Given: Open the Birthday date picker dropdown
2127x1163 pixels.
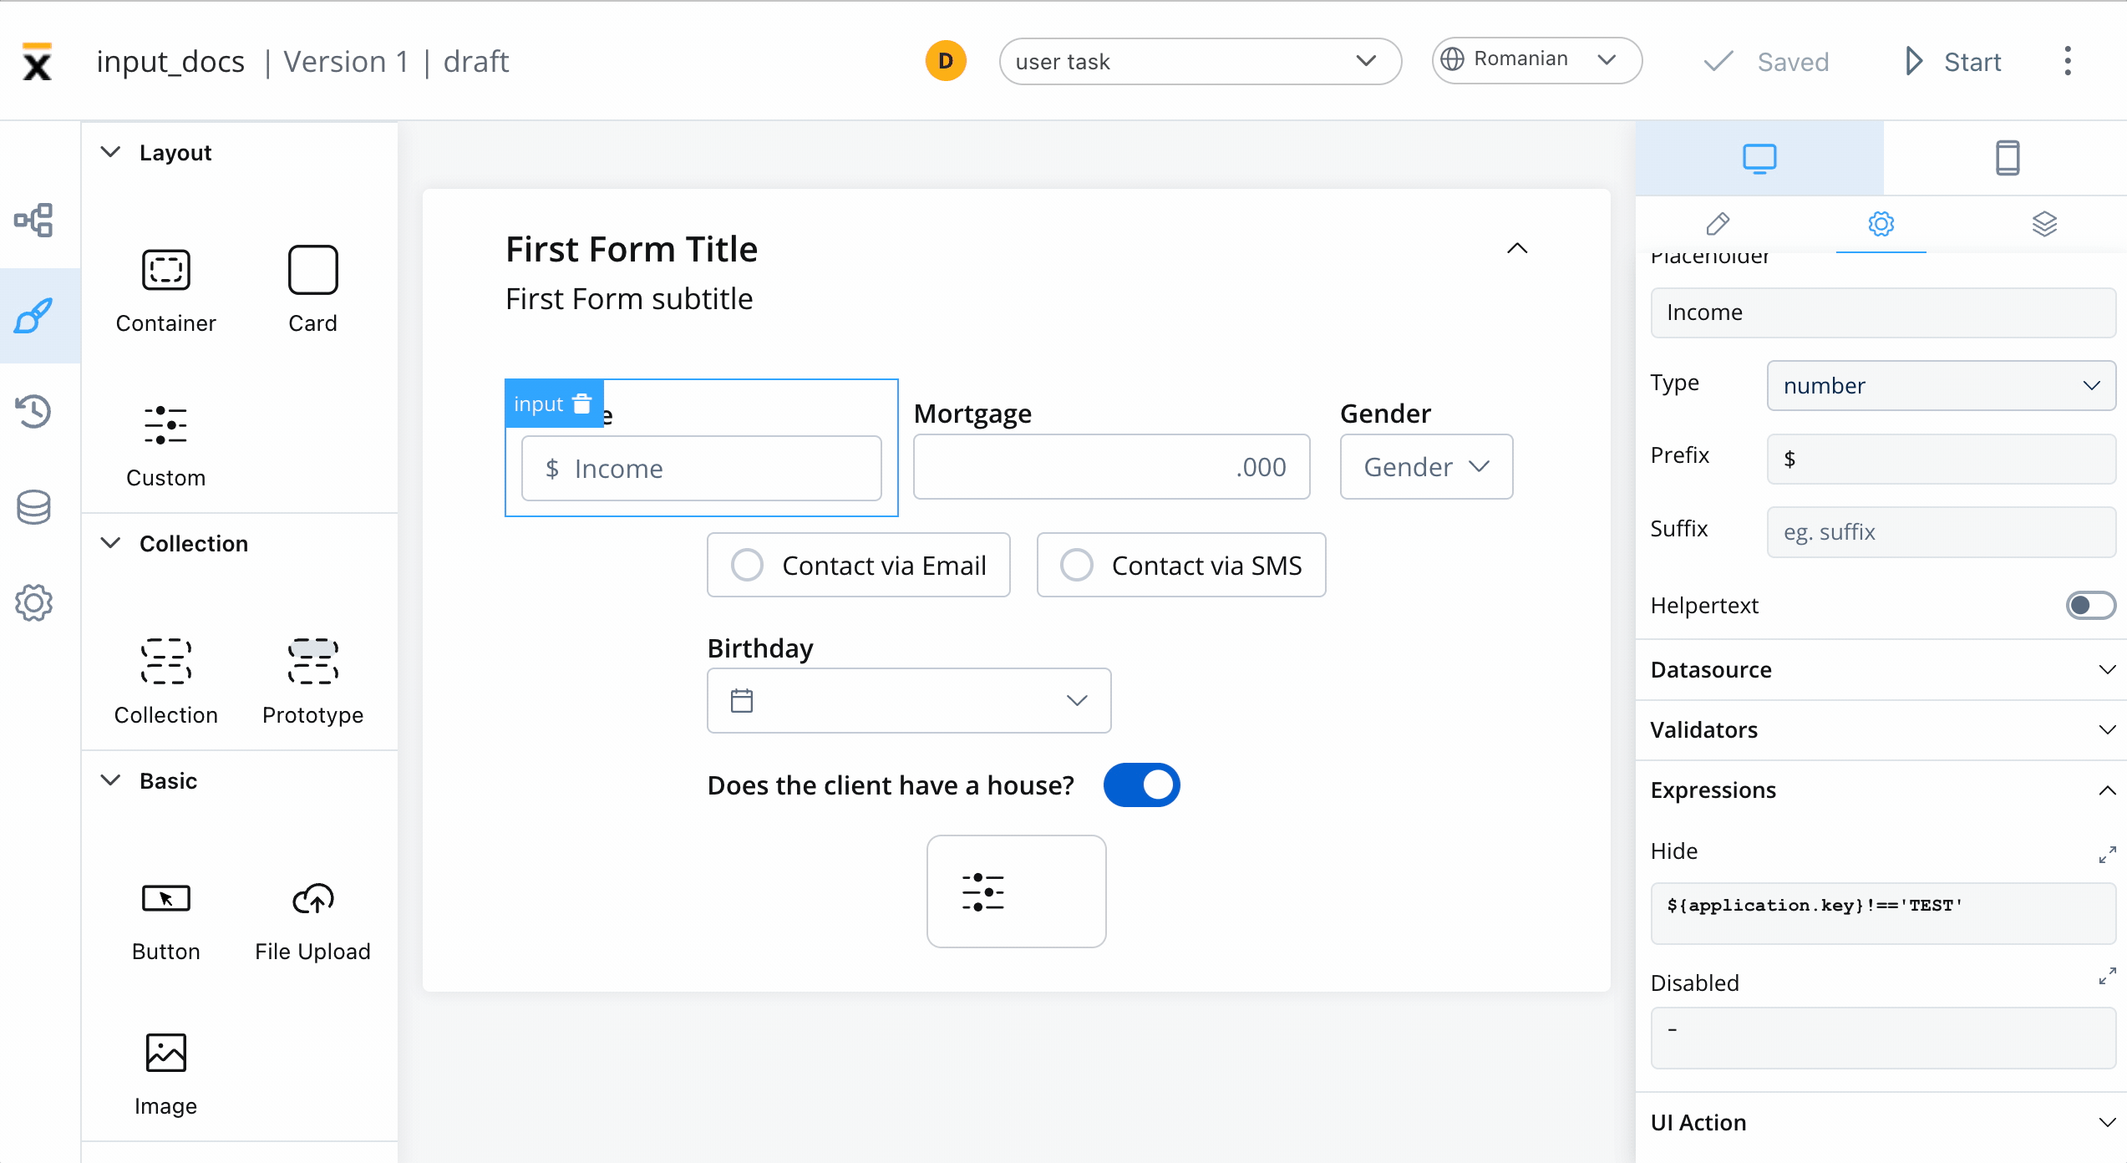Looking at the screenshot, I should pyautogui.click(x=909, y=700).
